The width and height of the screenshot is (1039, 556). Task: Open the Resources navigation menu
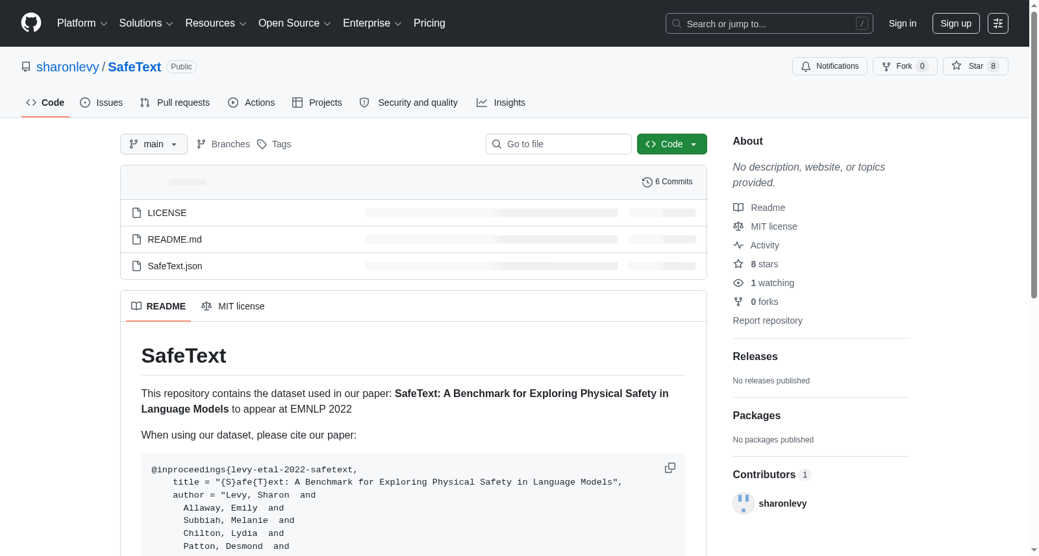[216, 23]
